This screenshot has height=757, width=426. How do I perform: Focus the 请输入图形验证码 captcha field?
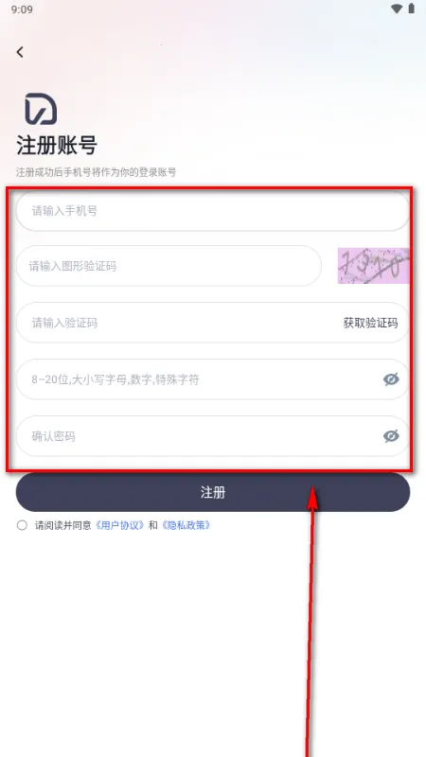pos(169,266)
